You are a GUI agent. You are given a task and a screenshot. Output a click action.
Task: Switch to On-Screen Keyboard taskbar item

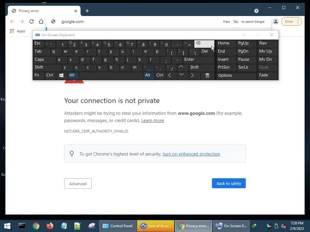231,226
